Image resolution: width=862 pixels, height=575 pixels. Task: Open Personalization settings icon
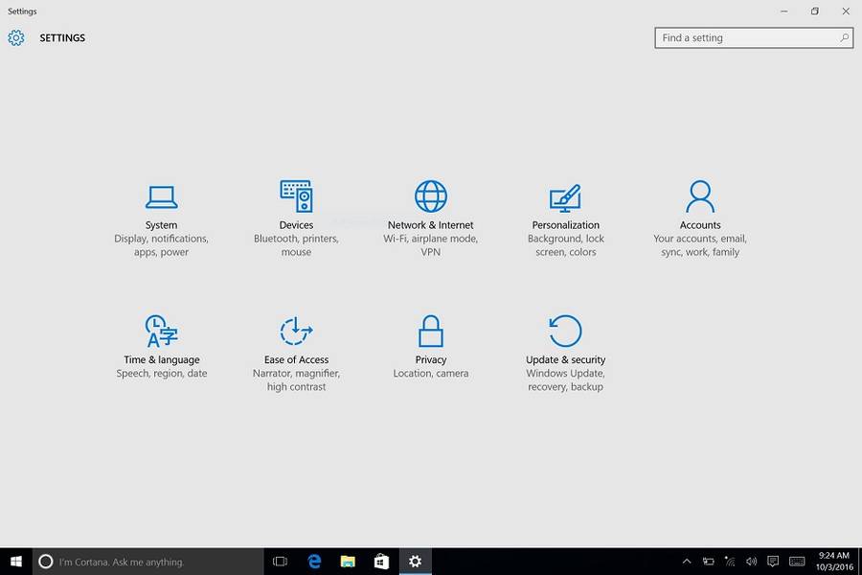(x=565, y=196)
